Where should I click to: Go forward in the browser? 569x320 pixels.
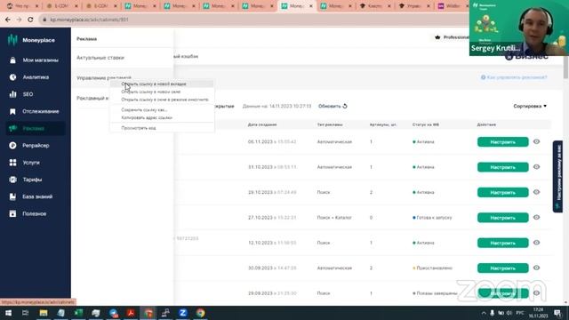coord(19,20)
